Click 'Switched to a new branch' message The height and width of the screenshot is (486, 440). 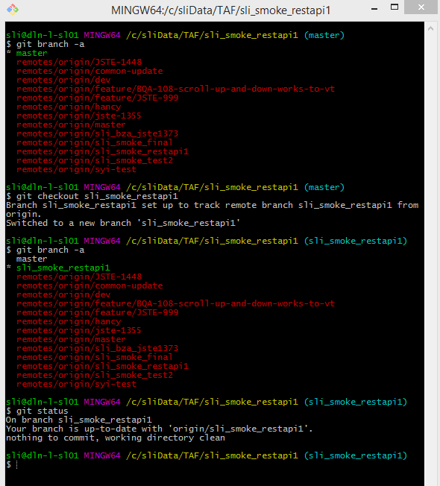click(x=123, y=223)
